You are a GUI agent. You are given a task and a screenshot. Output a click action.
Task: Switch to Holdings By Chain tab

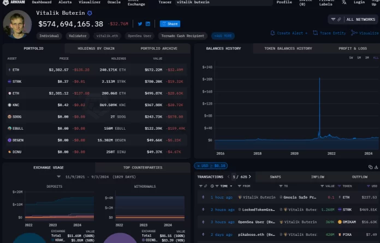(97, 49)
